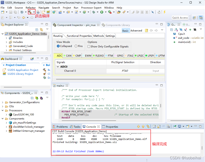Open the File menu
Screen dimensions: 205x162
[x=3, y=8]
